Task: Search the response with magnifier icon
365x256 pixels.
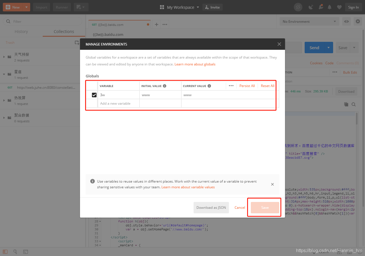Action: coord(354,104)
